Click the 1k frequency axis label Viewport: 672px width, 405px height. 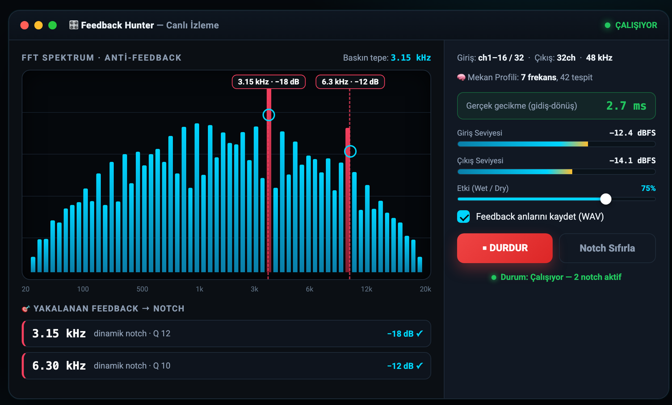(200, 289)
